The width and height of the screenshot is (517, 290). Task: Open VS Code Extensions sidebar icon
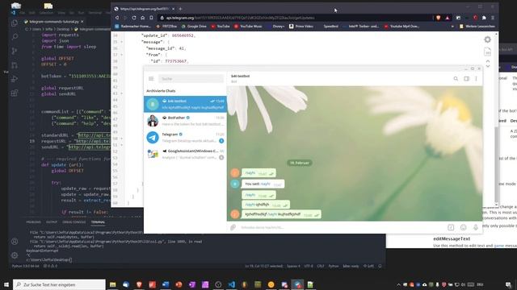(15, 93)
